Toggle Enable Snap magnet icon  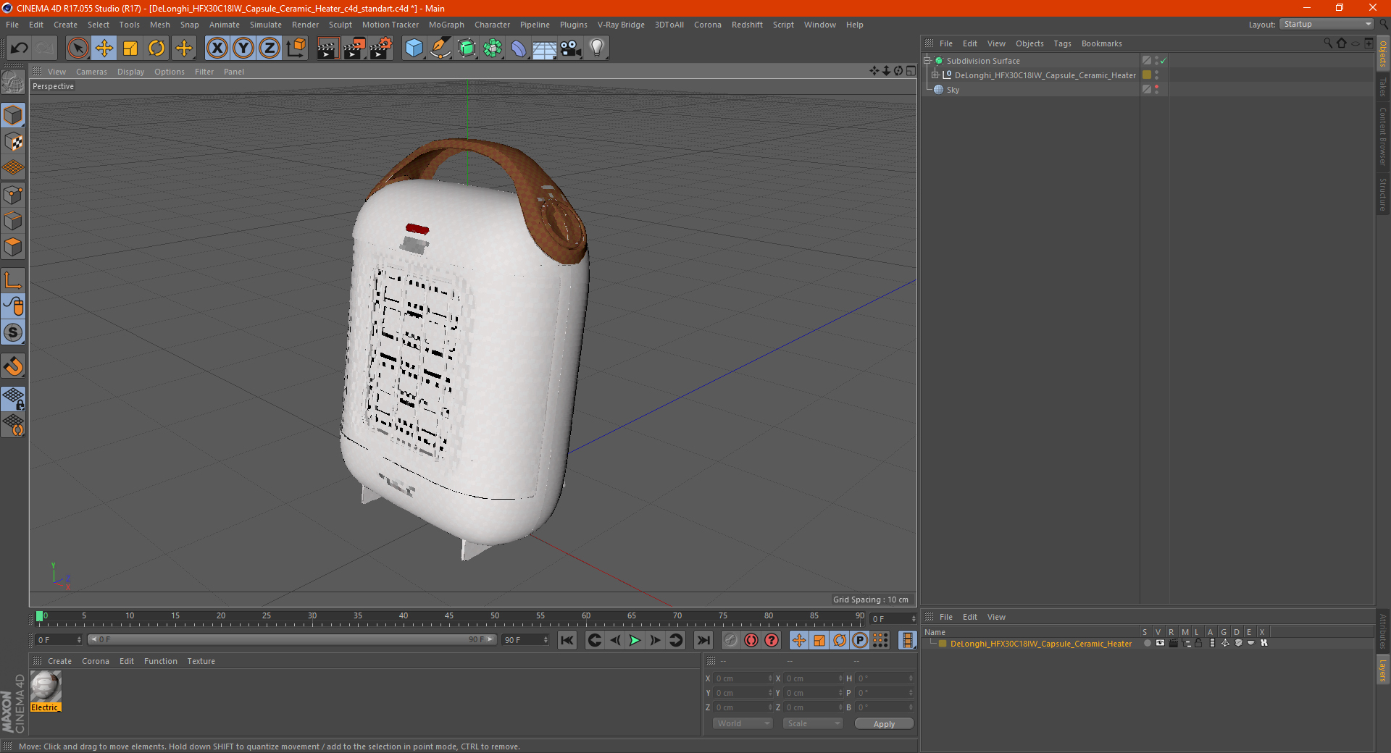13,366
